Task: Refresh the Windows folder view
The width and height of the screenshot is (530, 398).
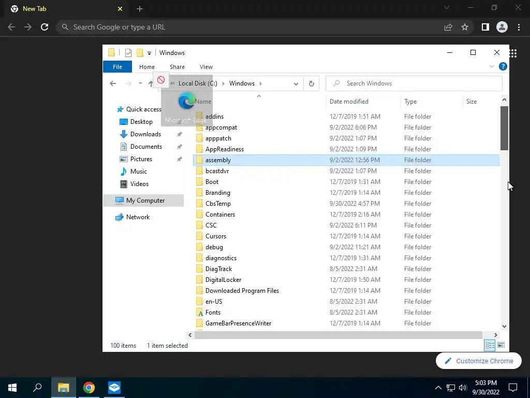Action: (311, 83)
